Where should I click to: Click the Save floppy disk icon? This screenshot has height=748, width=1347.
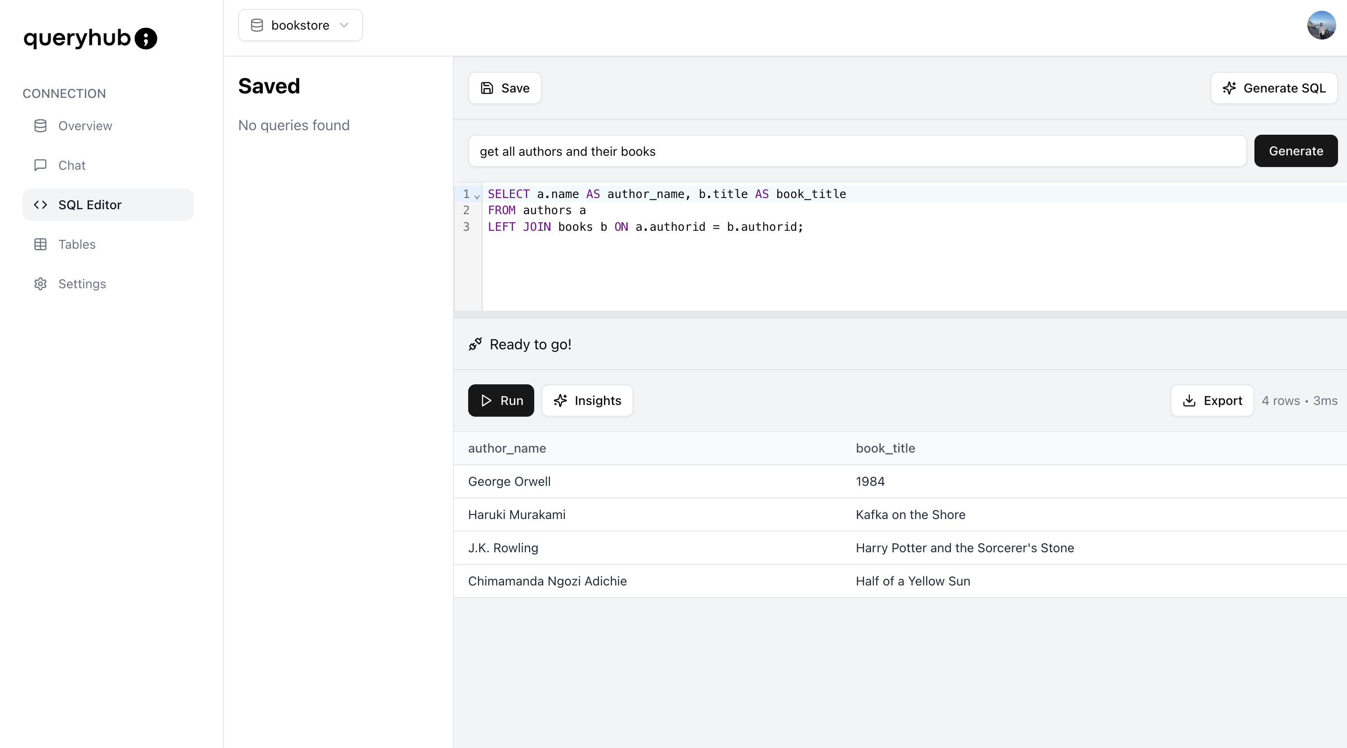[487, 88]
